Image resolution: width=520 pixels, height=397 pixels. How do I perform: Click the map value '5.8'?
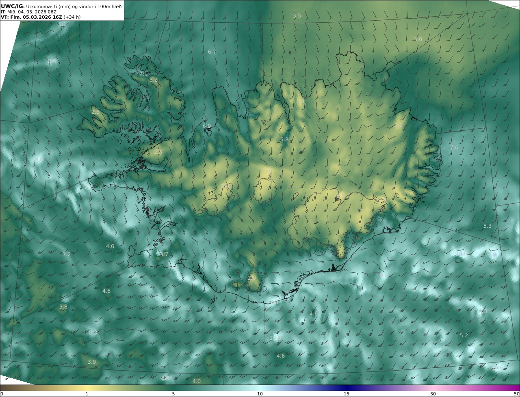pos(284,140)
